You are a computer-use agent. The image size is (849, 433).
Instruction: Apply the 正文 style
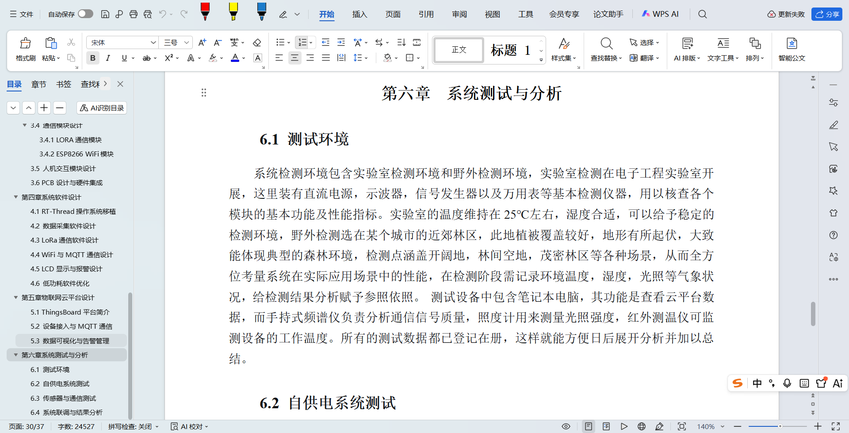[x=459, y=49]
